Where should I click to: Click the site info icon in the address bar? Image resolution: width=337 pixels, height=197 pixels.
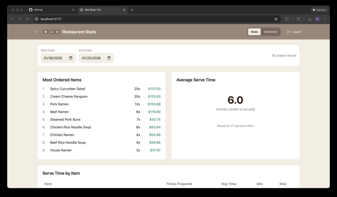pos(36,19)
